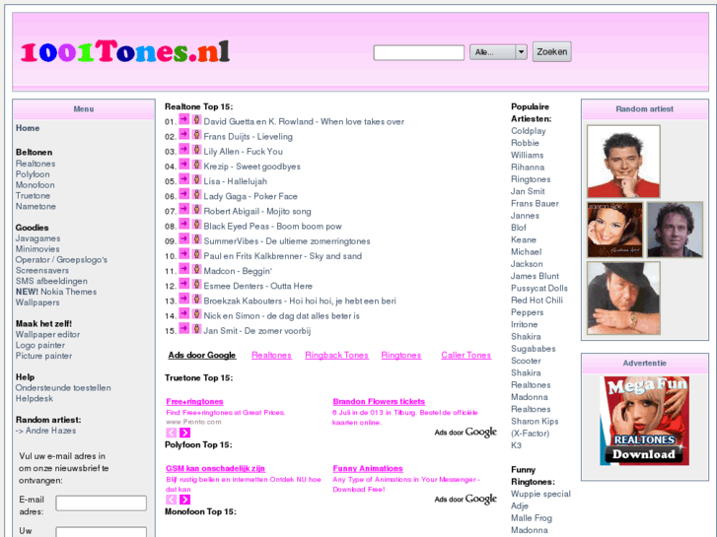Screen dimensions: 717x537
Task: Click the arrow icon next to Madcon - Beggin'
Action: coord(183,269)
